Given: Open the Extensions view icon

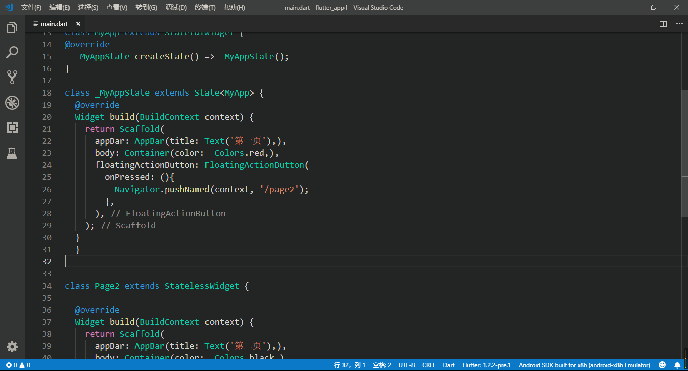Looking at the screenshot, I should click(x=12, y=128).
